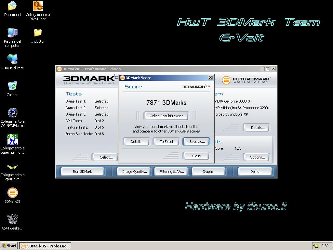Click the 0 of 6 batch tests value
Viewport: 333px width, 250px height.
[x=99, y=134]
